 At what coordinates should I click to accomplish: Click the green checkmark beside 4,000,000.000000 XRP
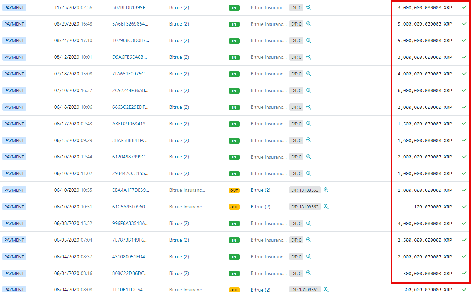(464, 74)
